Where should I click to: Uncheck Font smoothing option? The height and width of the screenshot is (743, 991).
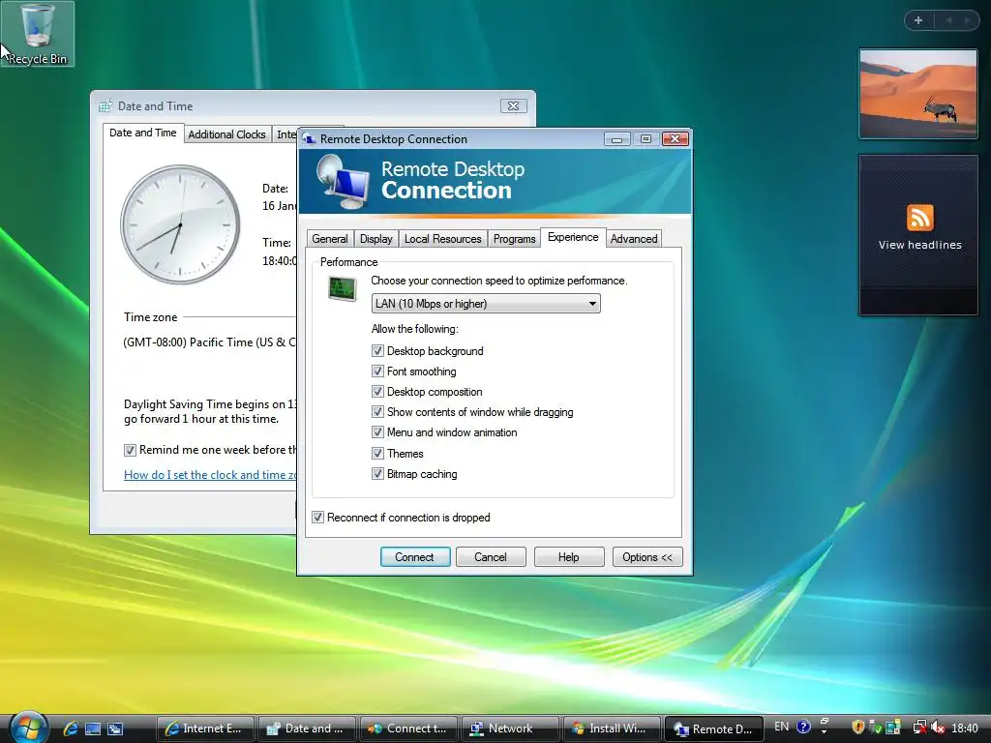378,371
